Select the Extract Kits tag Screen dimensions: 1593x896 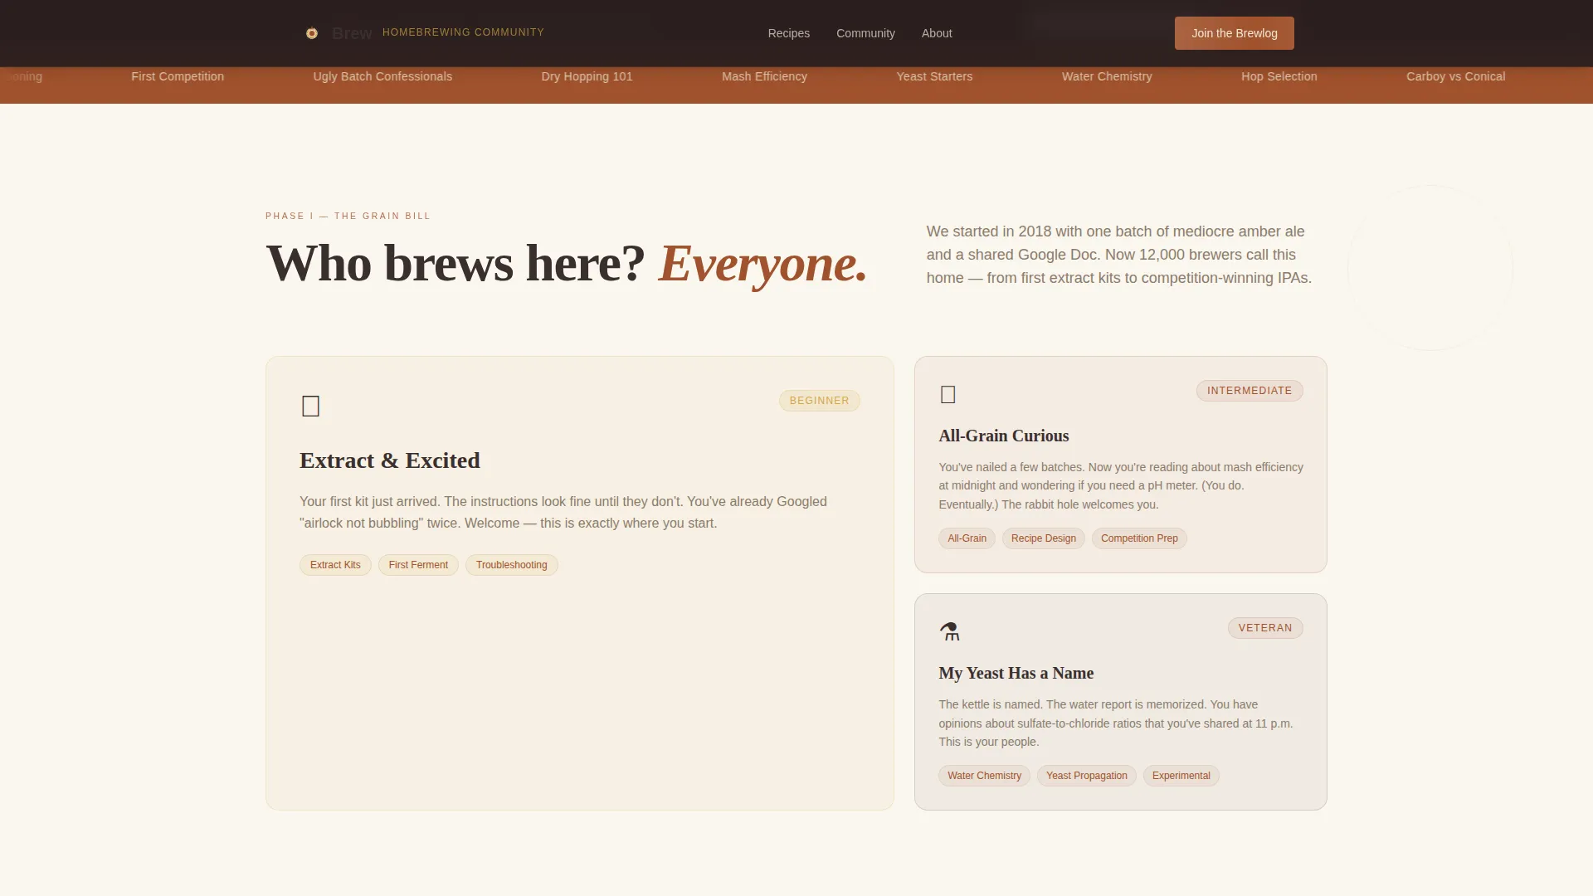coord(335,565)
